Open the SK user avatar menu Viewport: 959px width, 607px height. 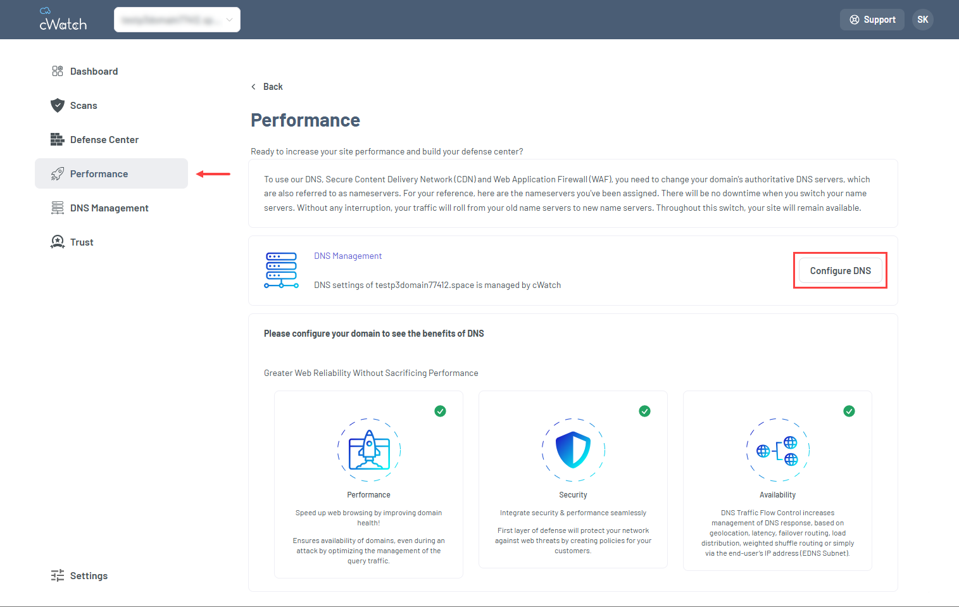click(x=923, y=20)
